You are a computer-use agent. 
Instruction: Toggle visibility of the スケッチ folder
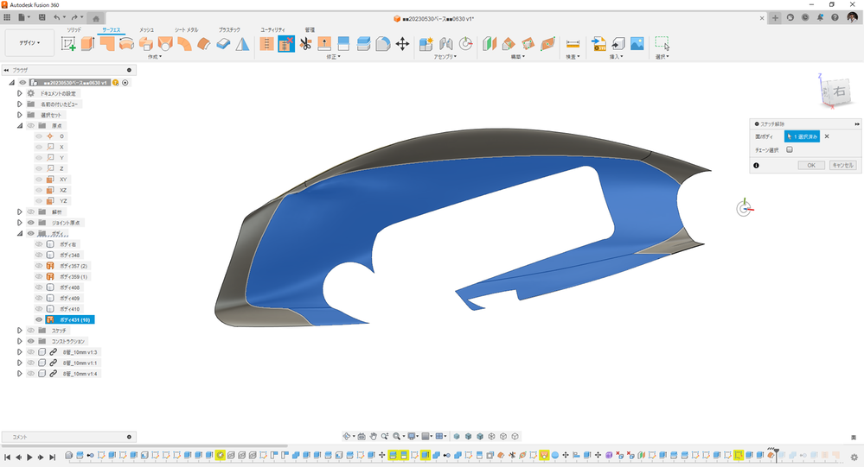click(x=31, y=331)
